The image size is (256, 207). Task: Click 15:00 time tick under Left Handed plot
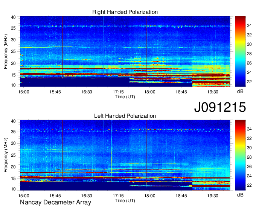point(24,196)
